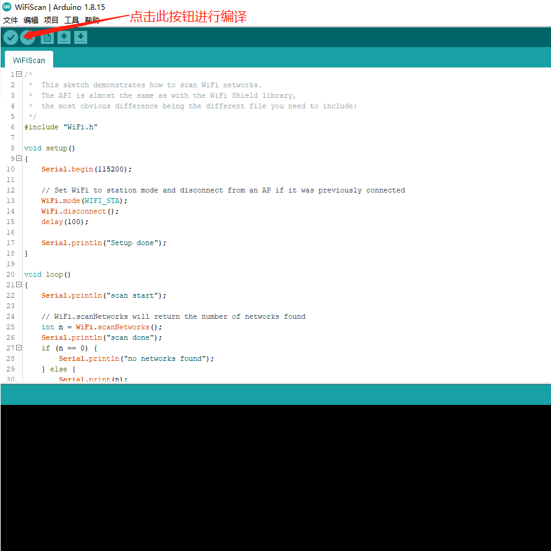Click inside the black console output area
Image resolution: width=551 pixels, height=551 pixels.
click(x=276, y=477)
